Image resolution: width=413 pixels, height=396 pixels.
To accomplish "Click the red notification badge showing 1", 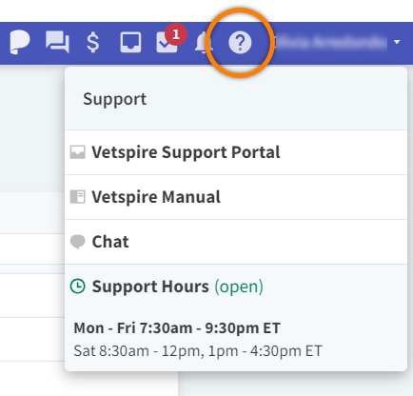I will point(176,34).
